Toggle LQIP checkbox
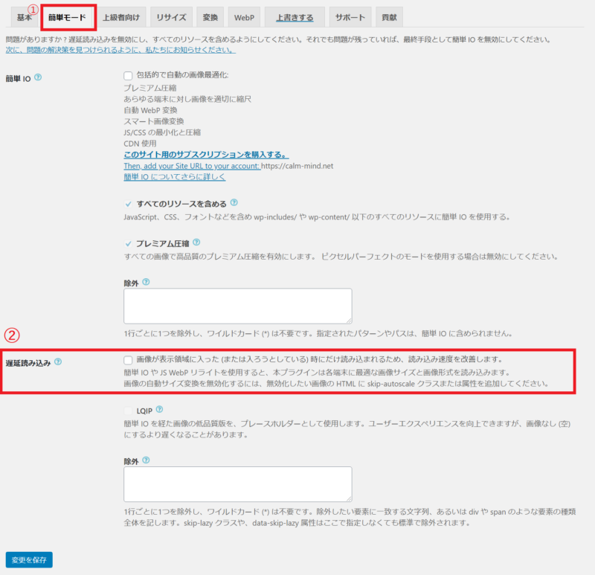This screenshot has width=595, height=575. point(128,411)
